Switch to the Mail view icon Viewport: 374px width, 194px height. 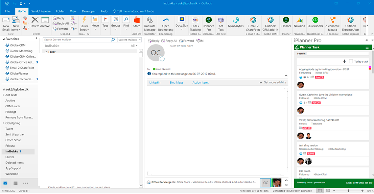tap(5, 183)
